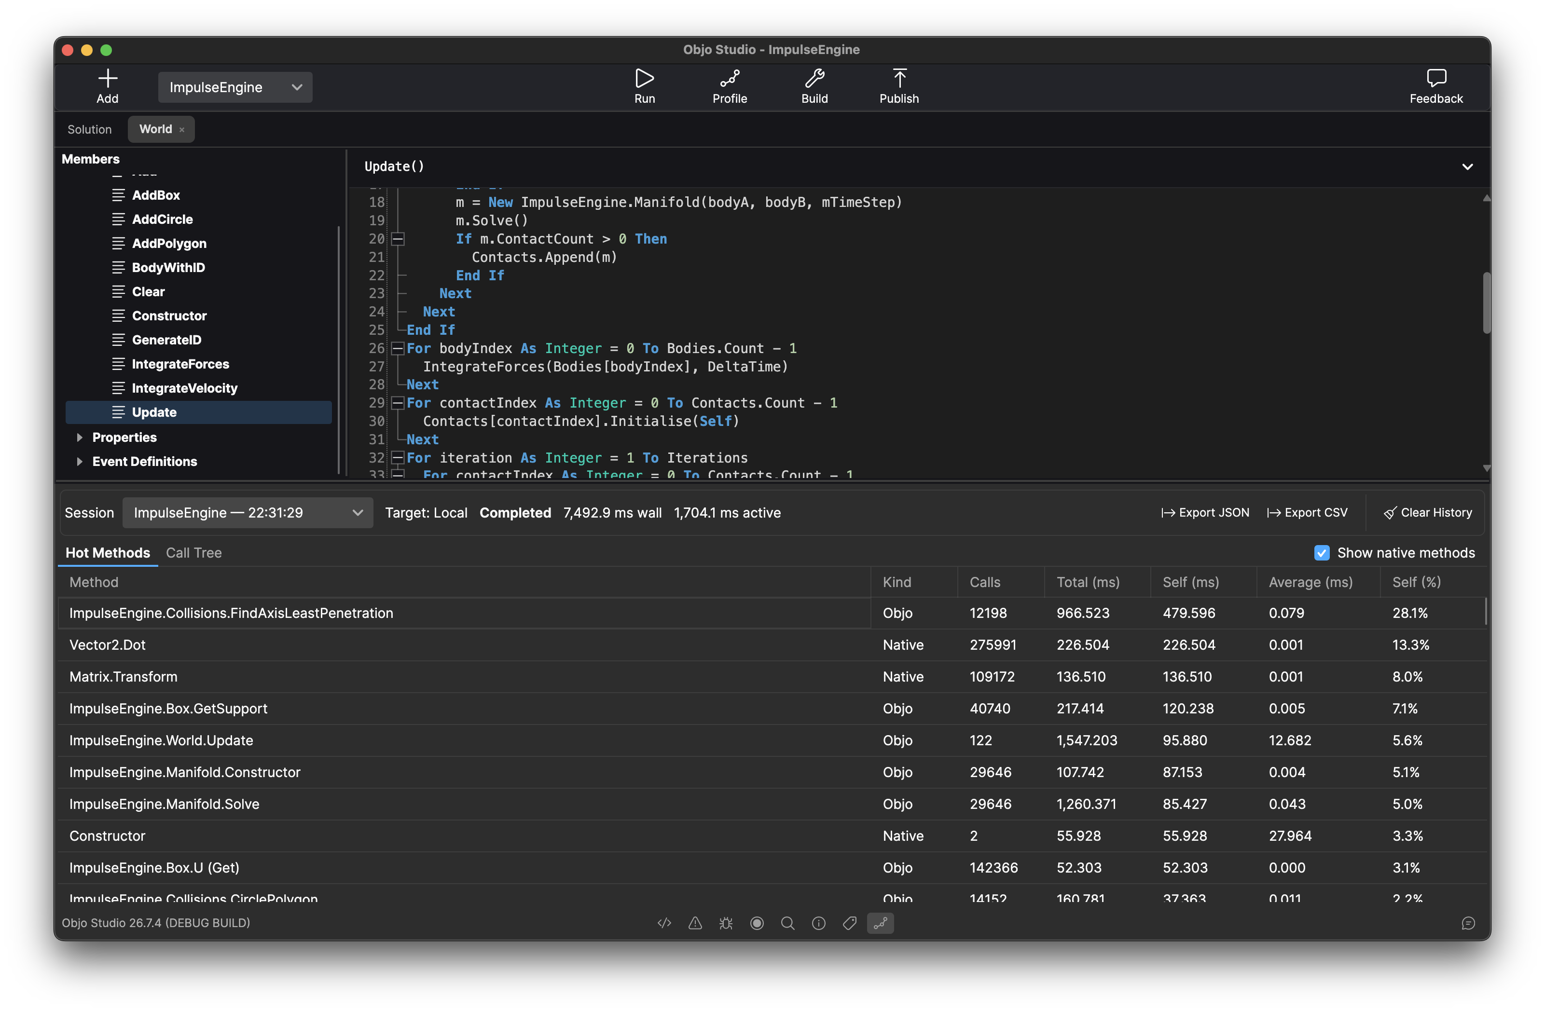Switch to the Hot Methods tab
This screenshot has width=1545, height=1012.
coord(108,553)
